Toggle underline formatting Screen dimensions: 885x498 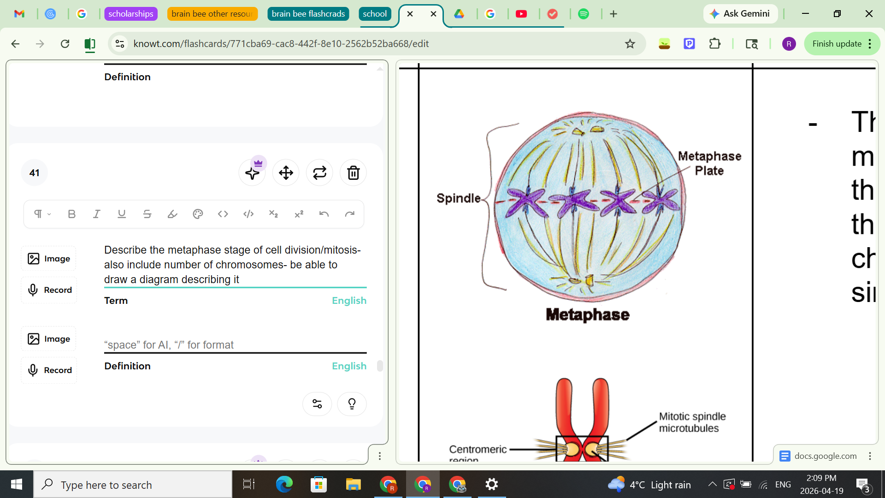point(122,214)
